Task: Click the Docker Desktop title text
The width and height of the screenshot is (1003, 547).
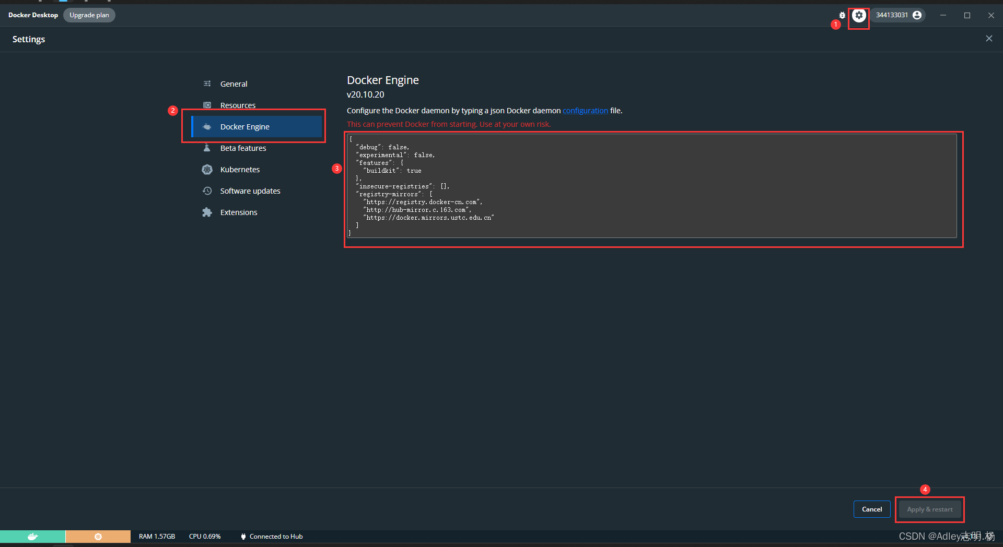Action: [x=33, y=15]
